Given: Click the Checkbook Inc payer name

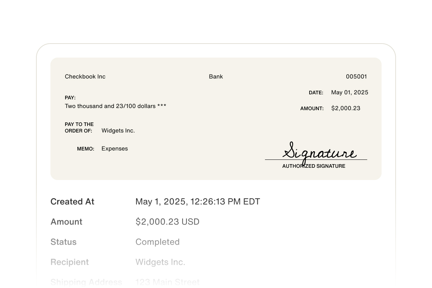Looking at the screenshot, I should click(x=85, y=76).
